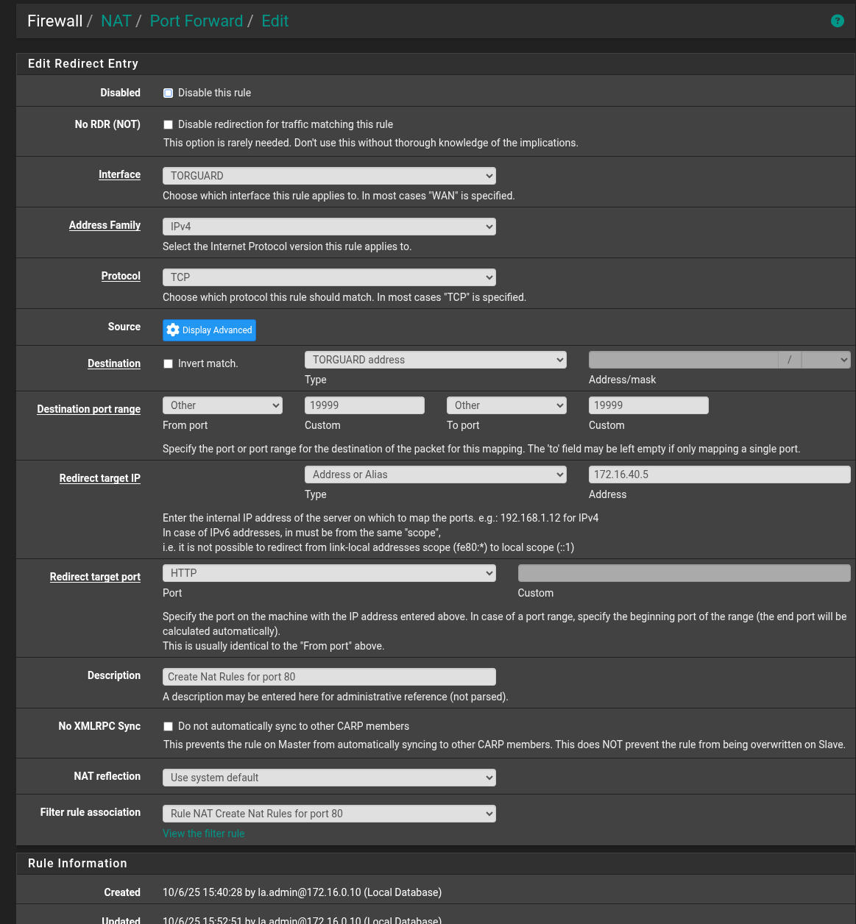Open the Protocol TCP dropdown
The width and height of the screenshot is (856, 924).
click(328, 277)
